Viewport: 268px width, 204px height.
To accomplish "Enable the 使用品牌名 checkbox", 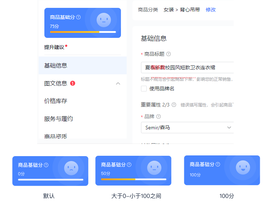I will coord(144,89).
